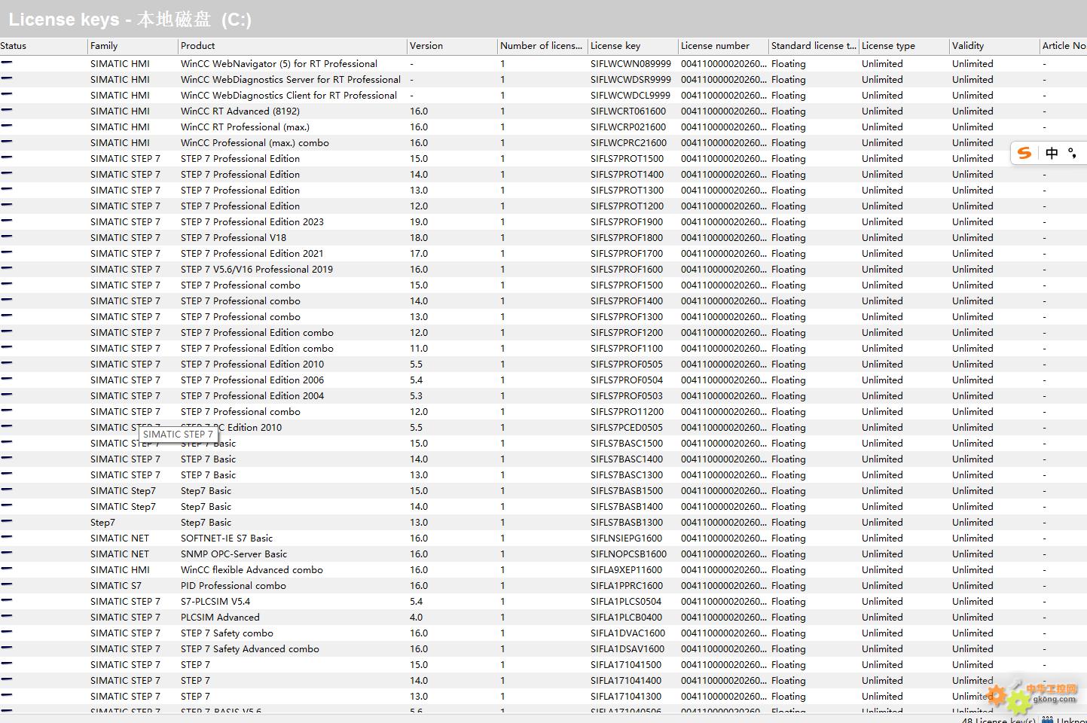Click the Sogou S input method icon
Image resolution: width=1087 pixels, height=723 pixels.
[1024, 153]
